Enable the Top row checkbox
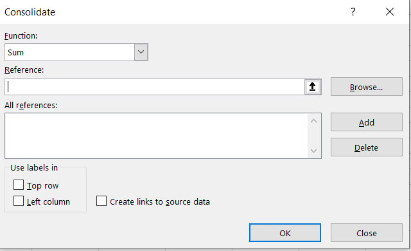 tap(19, 185)
